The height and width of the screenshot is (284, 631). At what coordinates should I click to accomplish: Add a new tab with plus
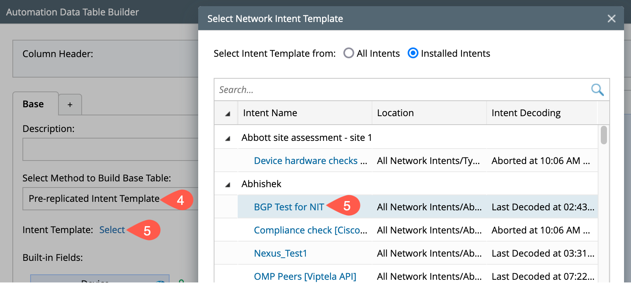(70, 105)
